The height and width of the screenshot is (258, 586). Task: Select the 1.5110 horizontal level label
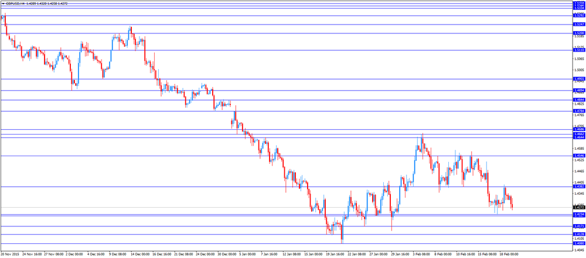point(579,50)
